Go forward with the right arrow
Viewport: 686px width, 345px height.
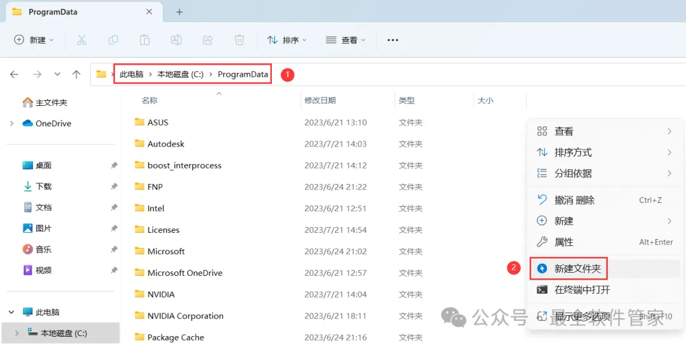(x=37, y=75)
